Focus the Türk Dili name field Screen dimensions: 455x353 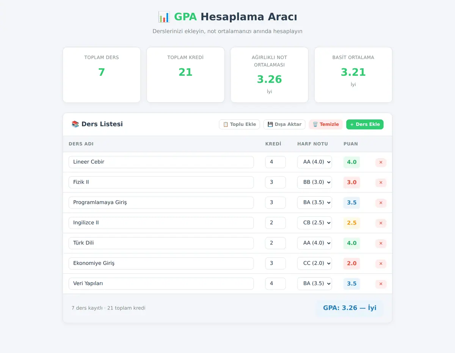161,243
